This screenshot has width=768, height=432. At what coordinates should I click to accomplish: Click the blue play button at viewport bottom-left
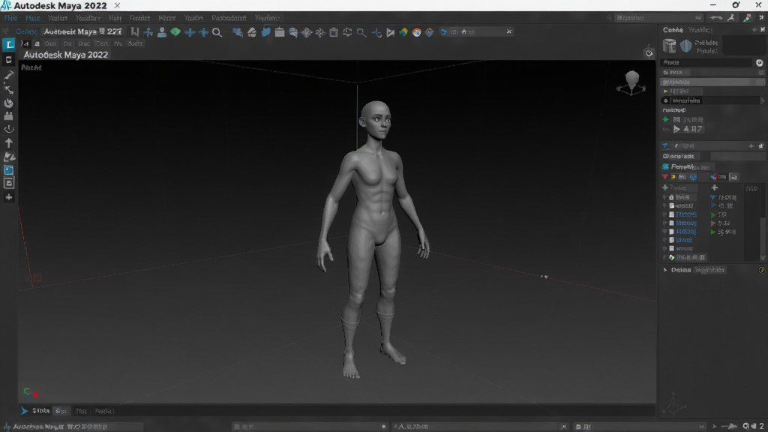tap(24, 411)
